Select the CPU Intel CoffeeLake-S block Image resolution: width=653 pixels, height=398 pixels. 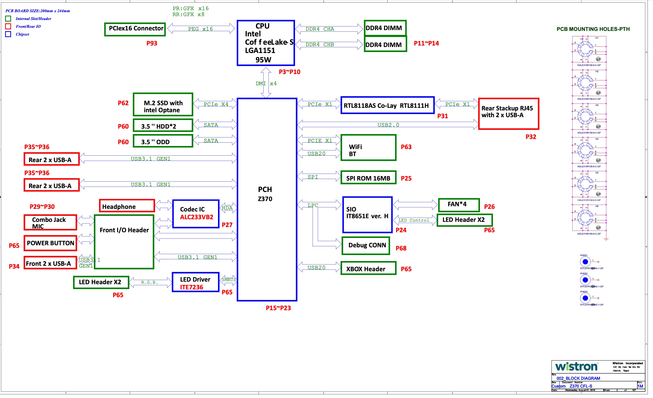click(266, 43)
